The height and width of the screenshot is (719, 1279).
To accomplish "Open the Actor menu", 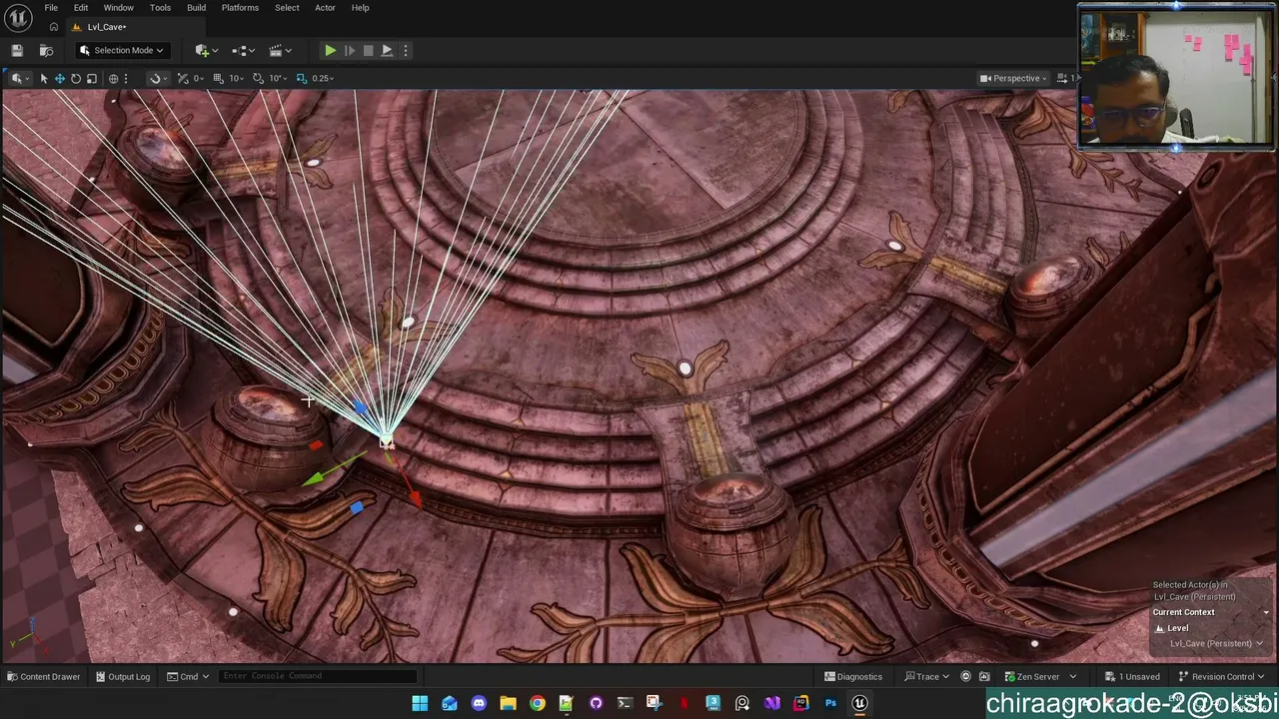I will (x=325, y=8).
